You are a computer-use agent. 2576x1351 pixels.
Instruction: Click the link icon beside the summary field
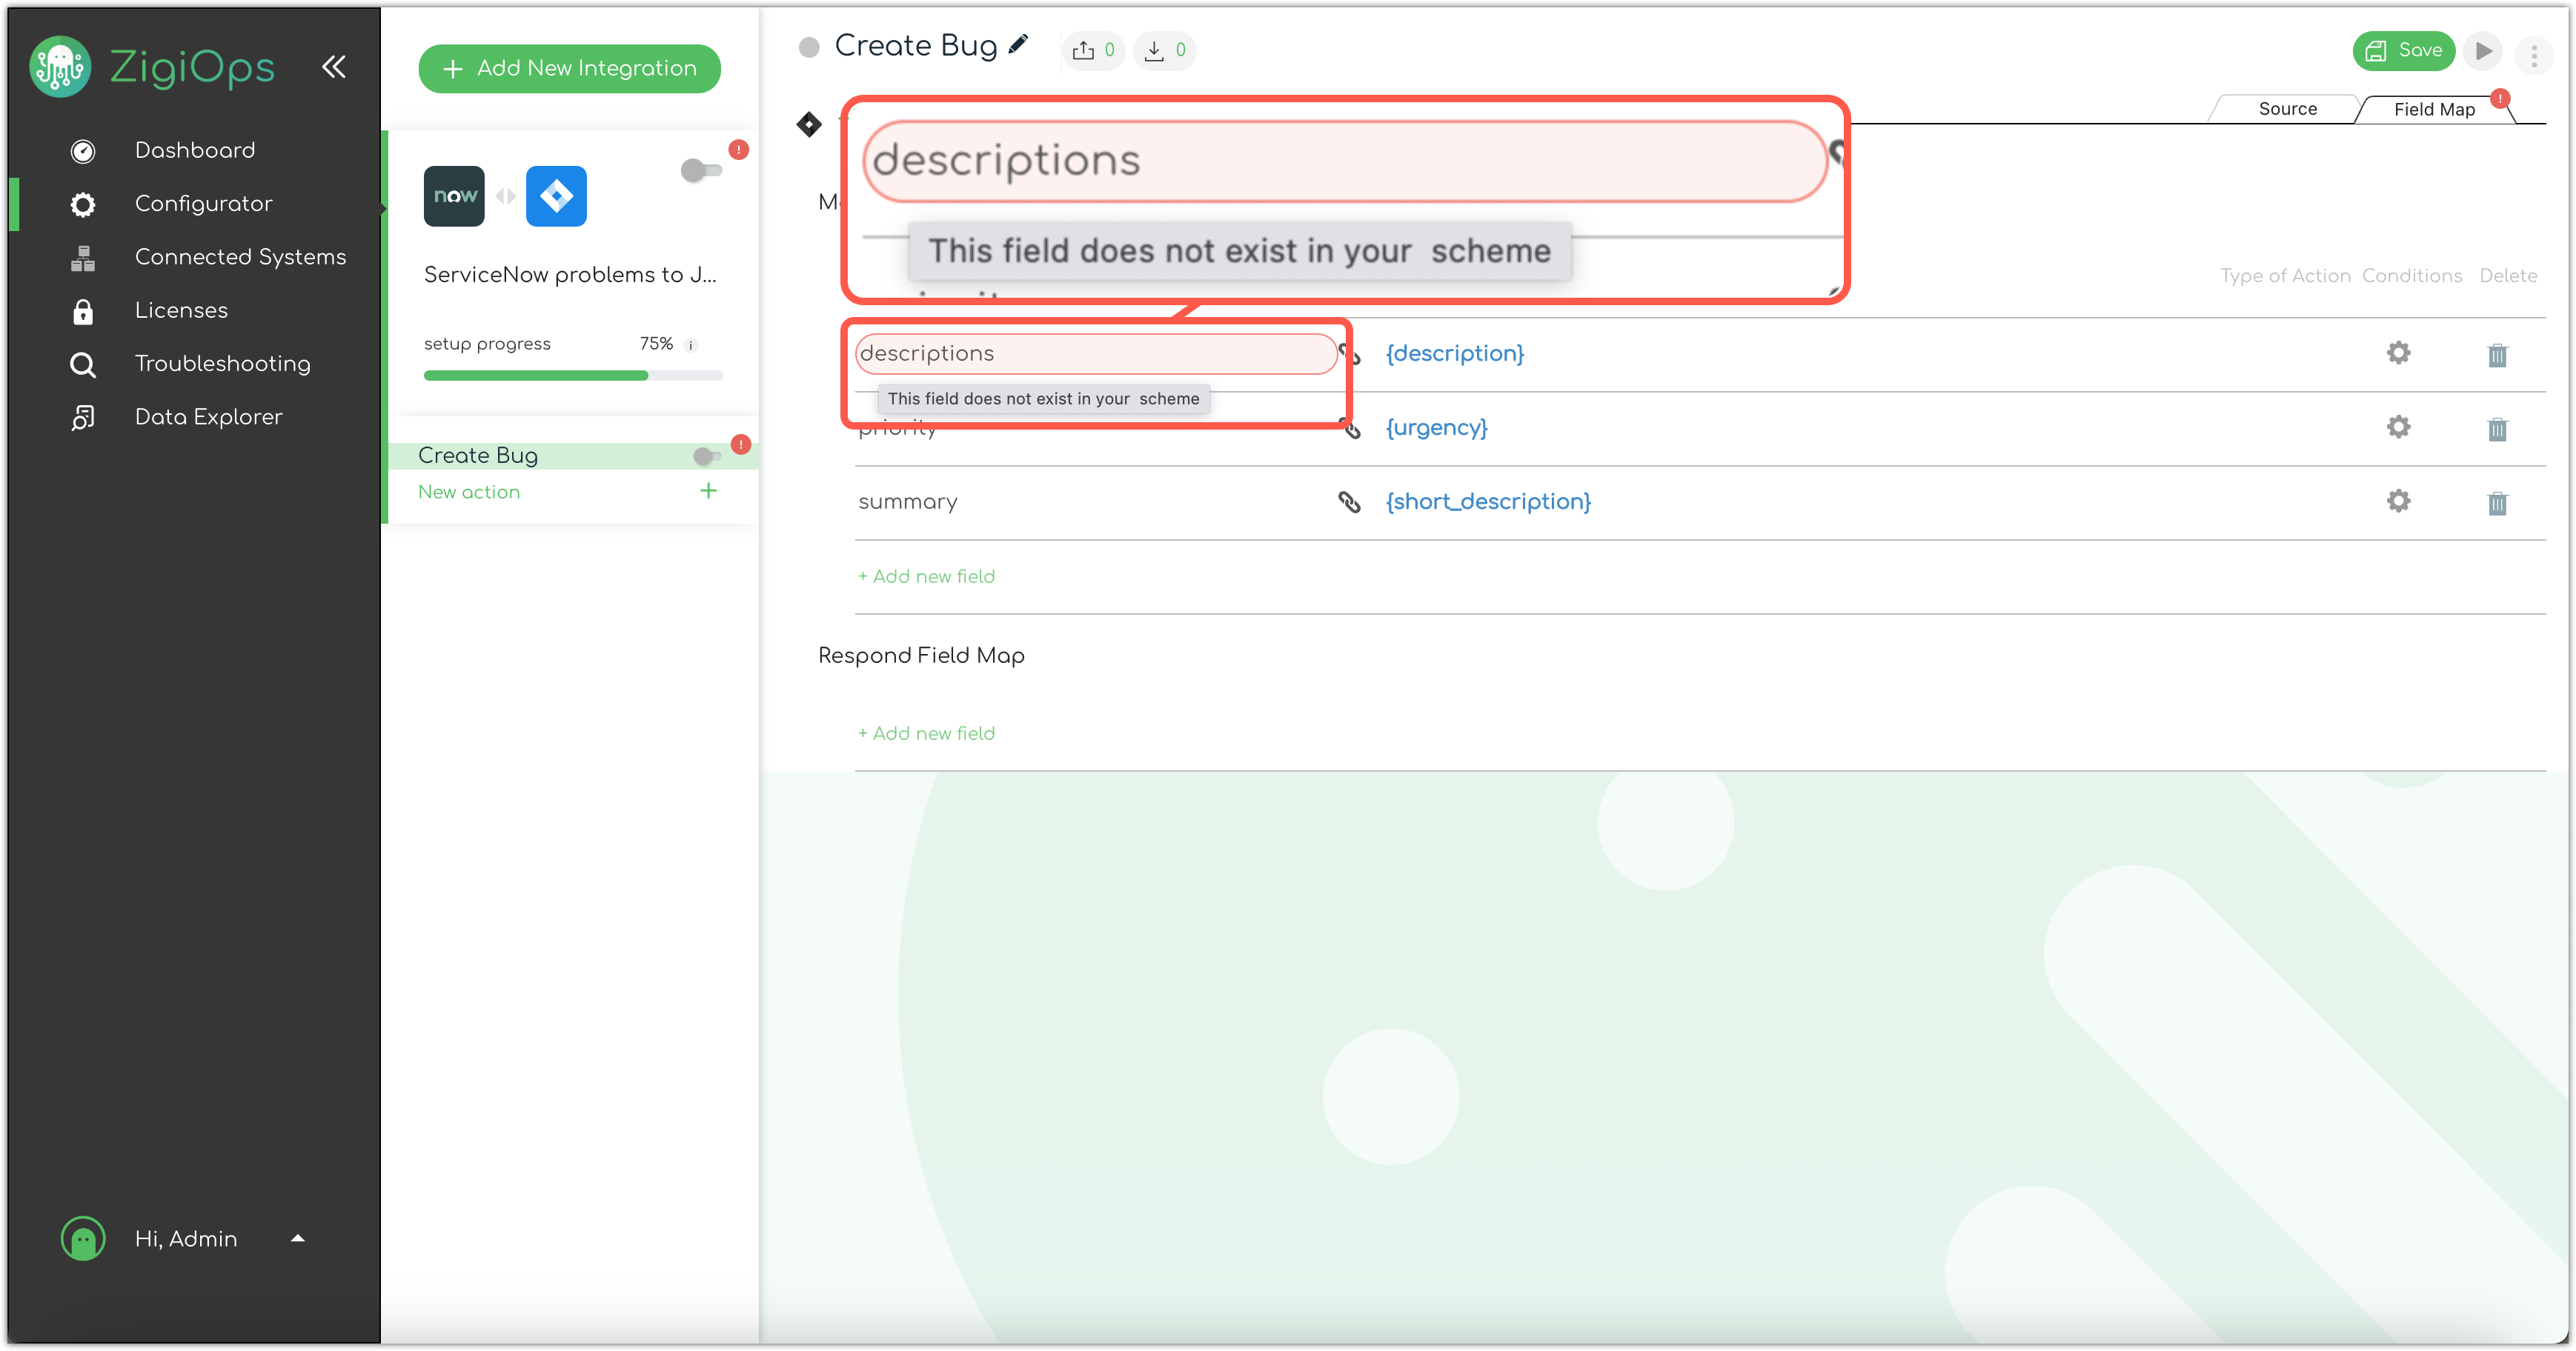pyautogui.click(x=1349, y=501)
